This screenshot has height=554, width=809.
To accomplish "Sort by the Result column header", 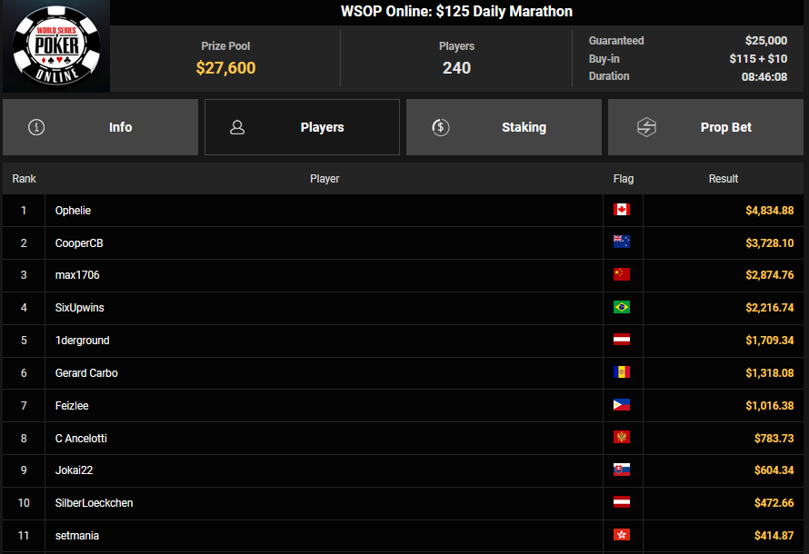I will (723, 179).
